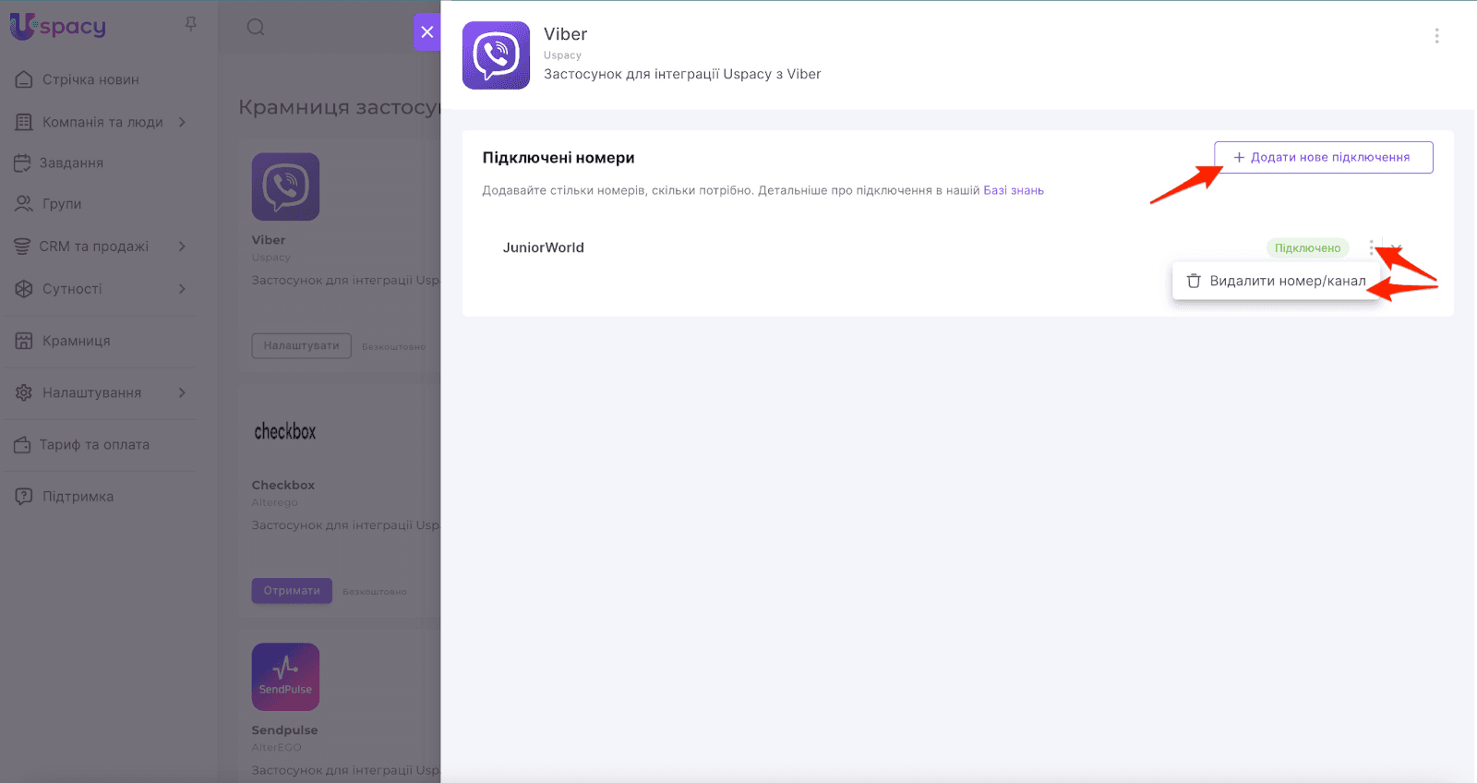Click Налаштувати button on Viber card
The width and height of the screenshot is (1477, 783).
click(x=301, y=345)
